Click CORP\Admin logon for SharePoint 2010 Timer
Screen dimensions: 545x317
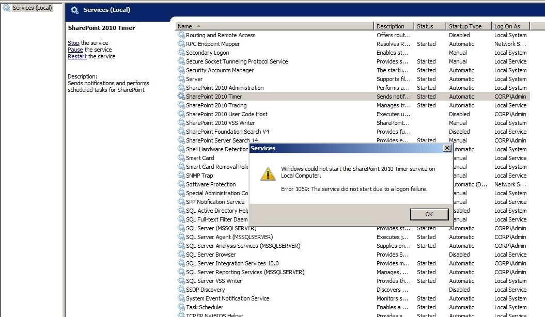pyautogui.click(x=510, y=97)
